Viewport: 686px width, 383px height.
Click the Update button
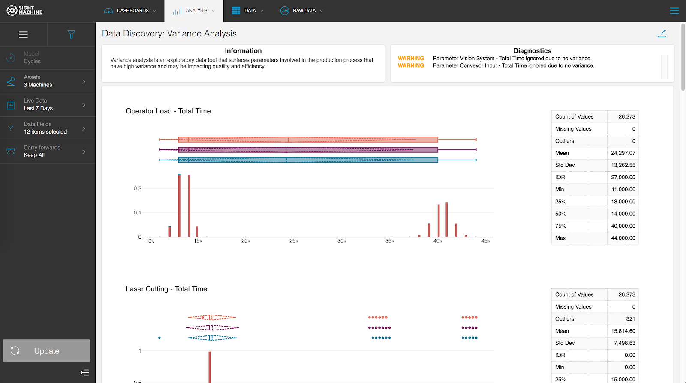(x=47, y=351)
